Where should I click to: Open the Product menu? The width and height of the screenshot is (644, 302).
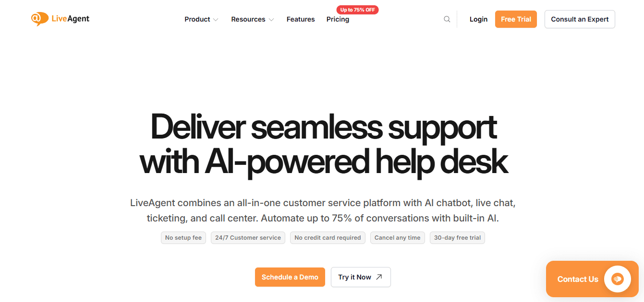click(x=197, y=19)
